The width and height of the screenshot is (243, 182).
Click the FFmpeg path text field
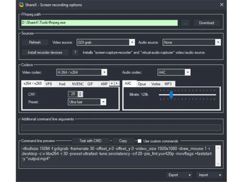point(100,23)
